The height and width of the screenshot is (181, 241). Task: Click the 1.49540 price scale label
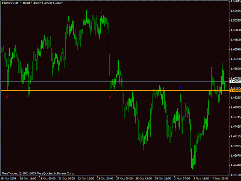click(236, 49)
